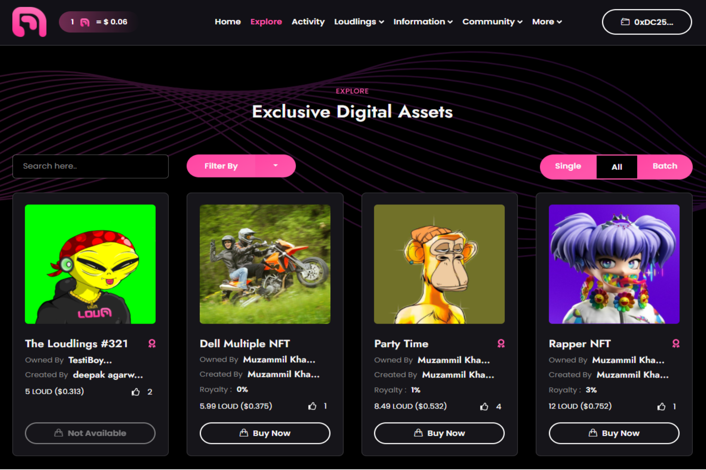This screenshot has width=706, height=470.
Task: Select the Single filter toggle
Action: point(568,166)
